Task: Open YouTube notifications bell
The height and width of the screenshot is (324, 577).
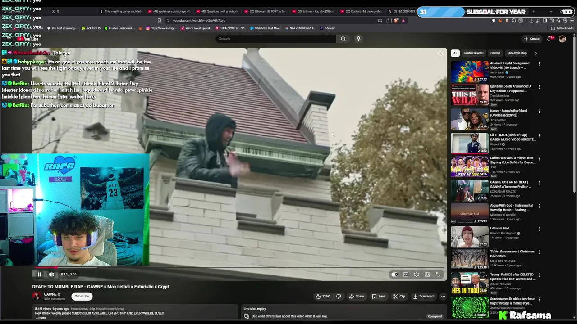Action: pos(549,39)
